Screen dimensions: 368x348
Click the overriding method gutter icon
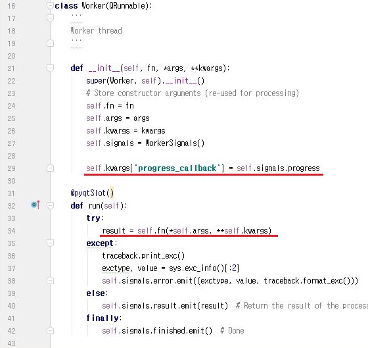click(35, 205)
